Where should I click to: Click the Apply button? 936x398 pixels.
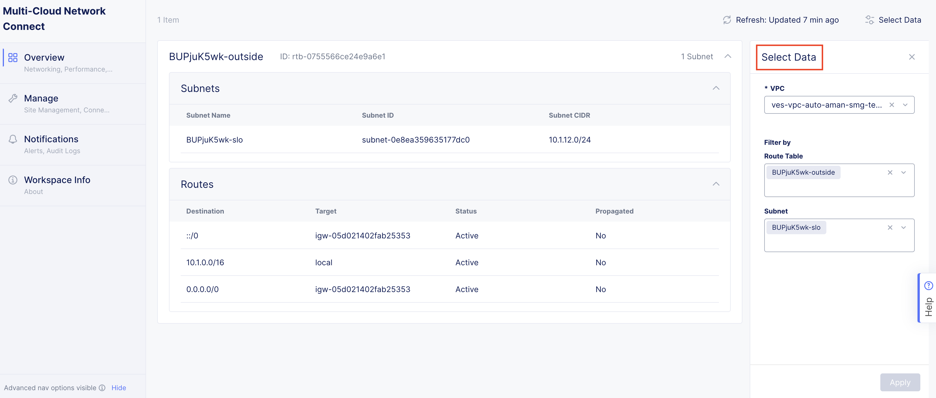coord(900,382)
